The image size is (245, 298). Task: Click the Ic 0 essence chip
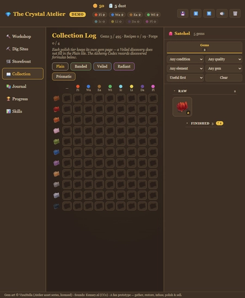[x=100, y=21]
